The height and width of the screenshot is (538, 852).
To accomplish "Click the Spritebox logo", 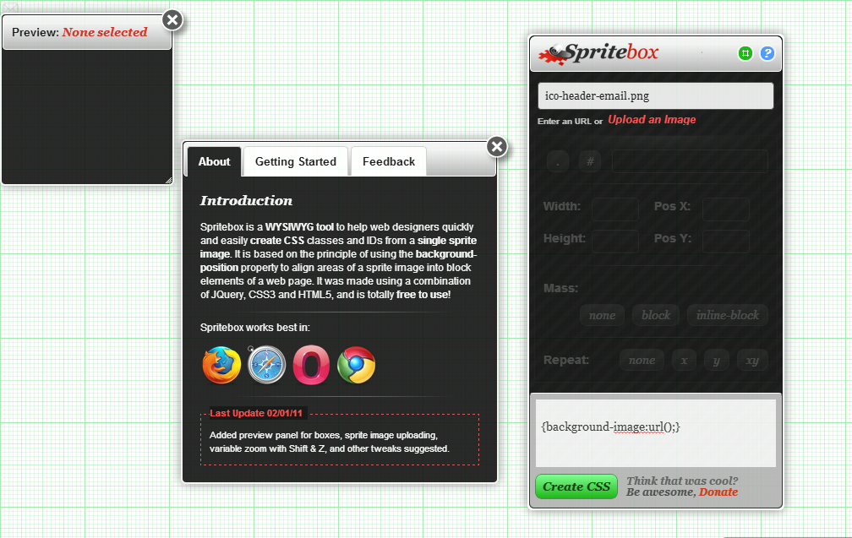I will 600,52.
